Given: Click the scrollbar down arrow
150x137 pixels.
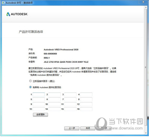Looking at the screenshot, I should [146, 133].
